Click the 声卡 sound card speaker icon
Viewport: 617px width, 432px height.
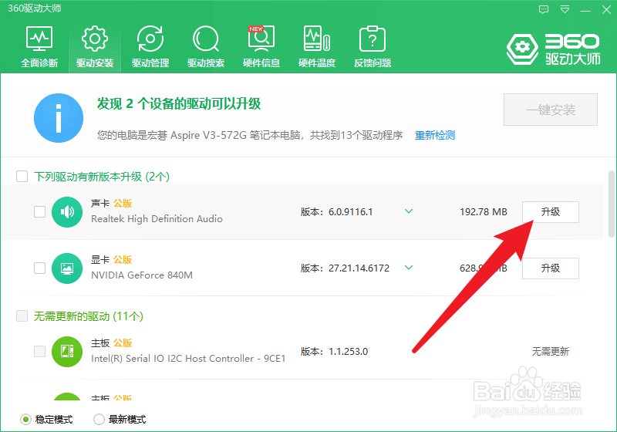coord(67,212)
